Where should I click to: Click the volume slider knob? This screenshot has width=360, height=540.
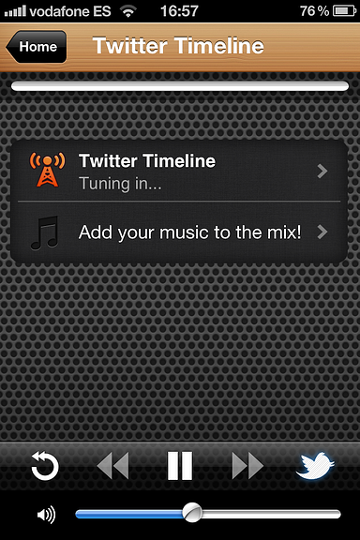coord(192,513)
